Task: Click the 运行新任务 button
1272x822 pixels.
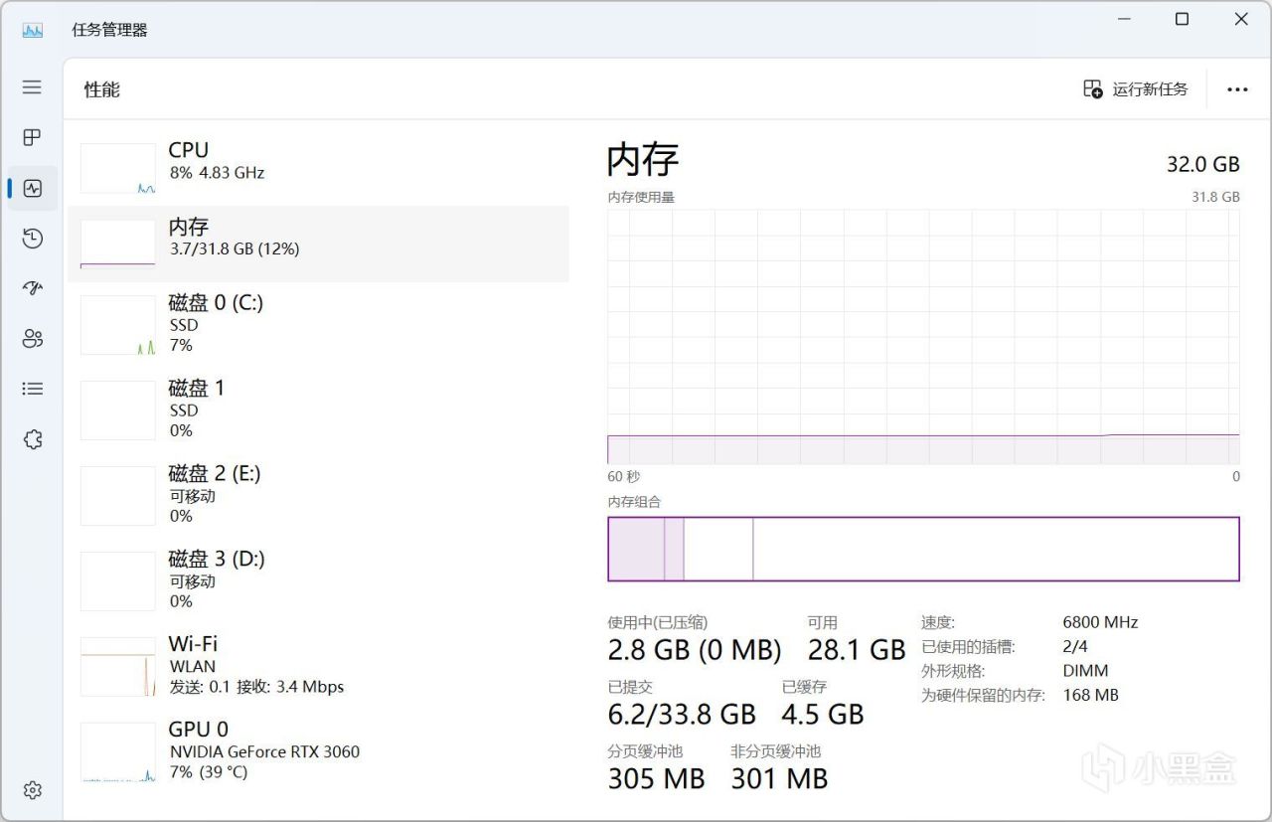Action: (x=1135, y=89)
